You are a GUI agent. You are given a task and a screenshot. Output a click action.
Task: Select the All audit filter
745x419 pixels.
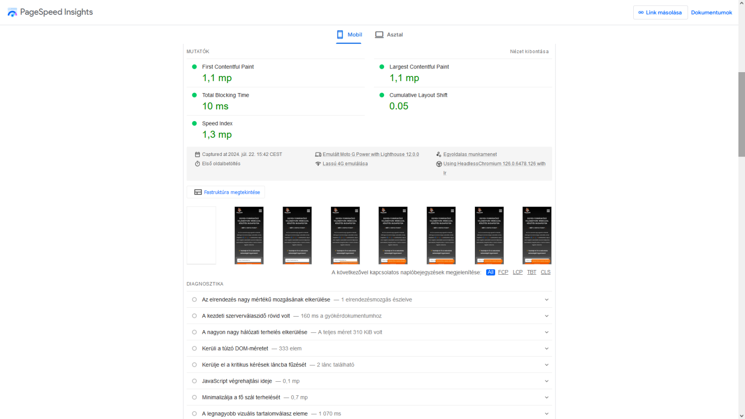tap(490, 272)
